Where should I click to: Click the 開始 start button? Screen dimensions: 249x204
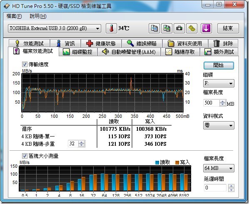point(219,65)
